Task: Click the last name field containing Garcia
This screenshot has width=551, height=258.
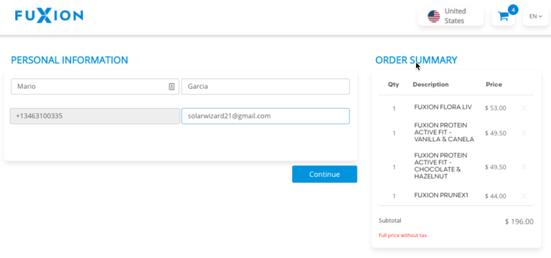Action: [x=265, y=86]
